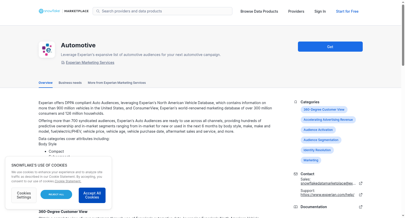Open Browse Data Products menu
This screenshot has width=405, height=218.
click(259, 11)
